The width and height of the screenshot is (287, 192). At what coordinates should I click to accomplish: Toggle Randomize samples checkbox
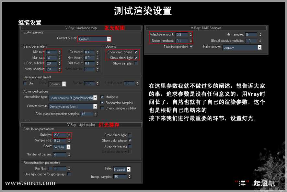(102, 103)
